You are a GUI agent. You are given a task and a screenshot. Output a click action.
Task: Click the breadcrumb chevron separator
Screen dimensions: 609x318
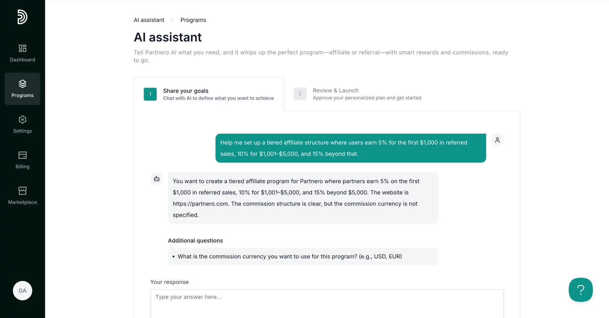click(x=172, y=20)
